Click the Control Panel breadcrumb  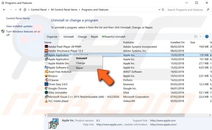point(39,10)
